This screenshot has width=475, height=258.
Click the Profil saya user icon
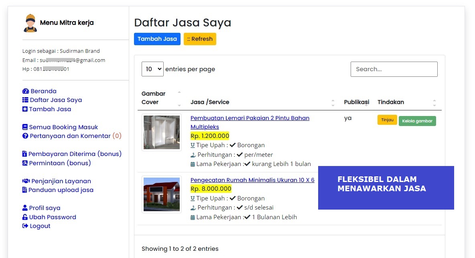(x=25, y=208)
